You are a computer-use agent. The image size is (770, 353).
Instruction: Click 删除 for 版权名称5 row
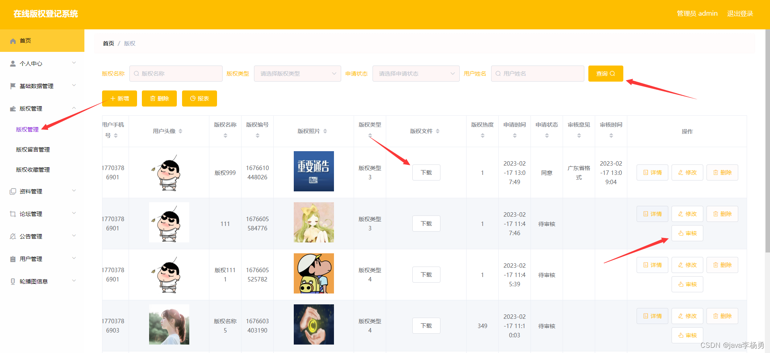(722, 316)
